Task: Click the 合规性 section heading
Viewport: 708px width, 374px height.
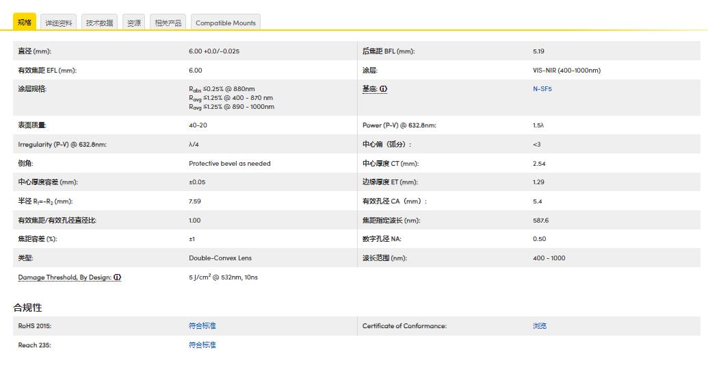Action: click(27, 308)
